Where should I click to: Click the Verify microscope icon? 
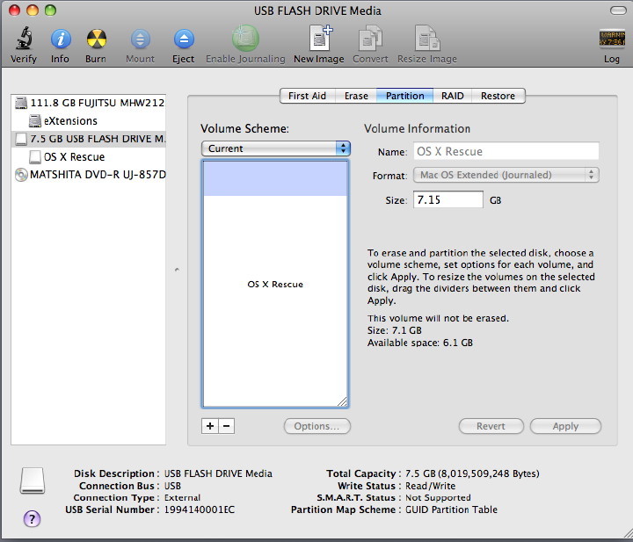[24, 39]
